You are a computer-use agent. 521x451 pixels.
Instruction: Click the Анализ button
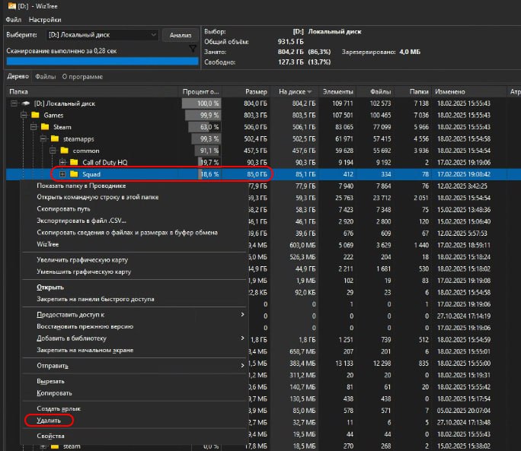[181, 35]
